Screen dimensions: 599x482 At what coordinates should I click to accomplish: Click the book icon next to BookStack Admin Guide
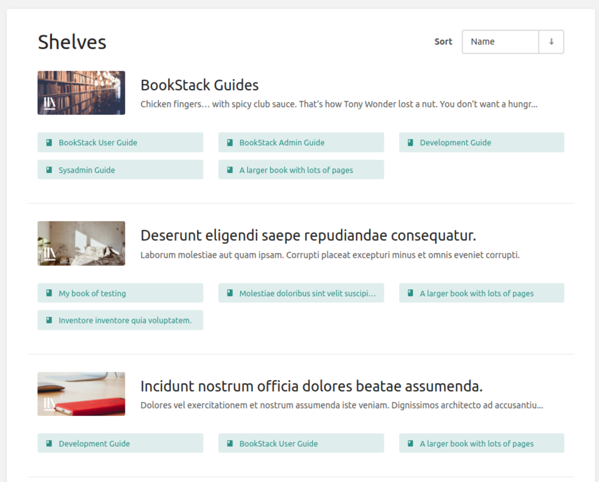coord(230,142)
